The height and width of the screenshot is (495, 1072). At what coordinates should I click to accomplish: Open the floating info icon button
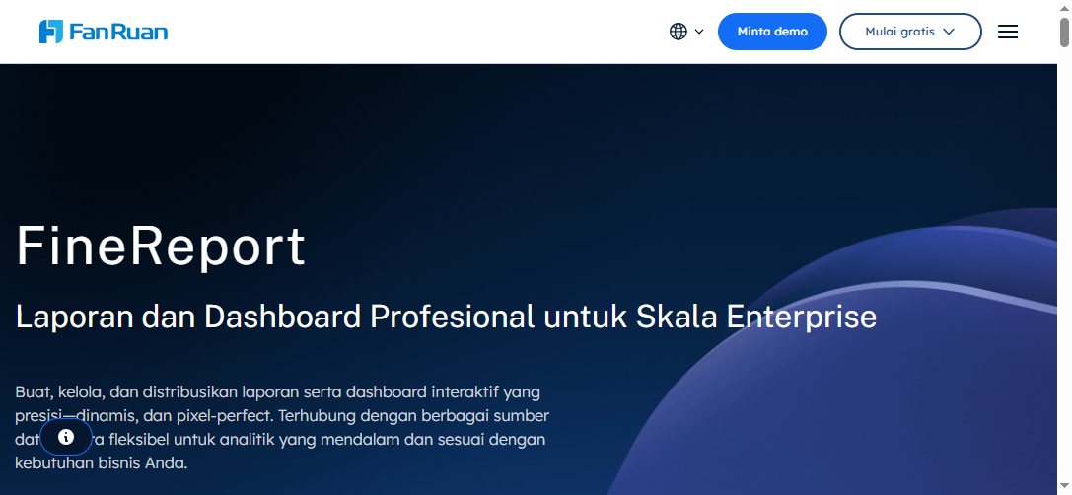pos(66,437)
